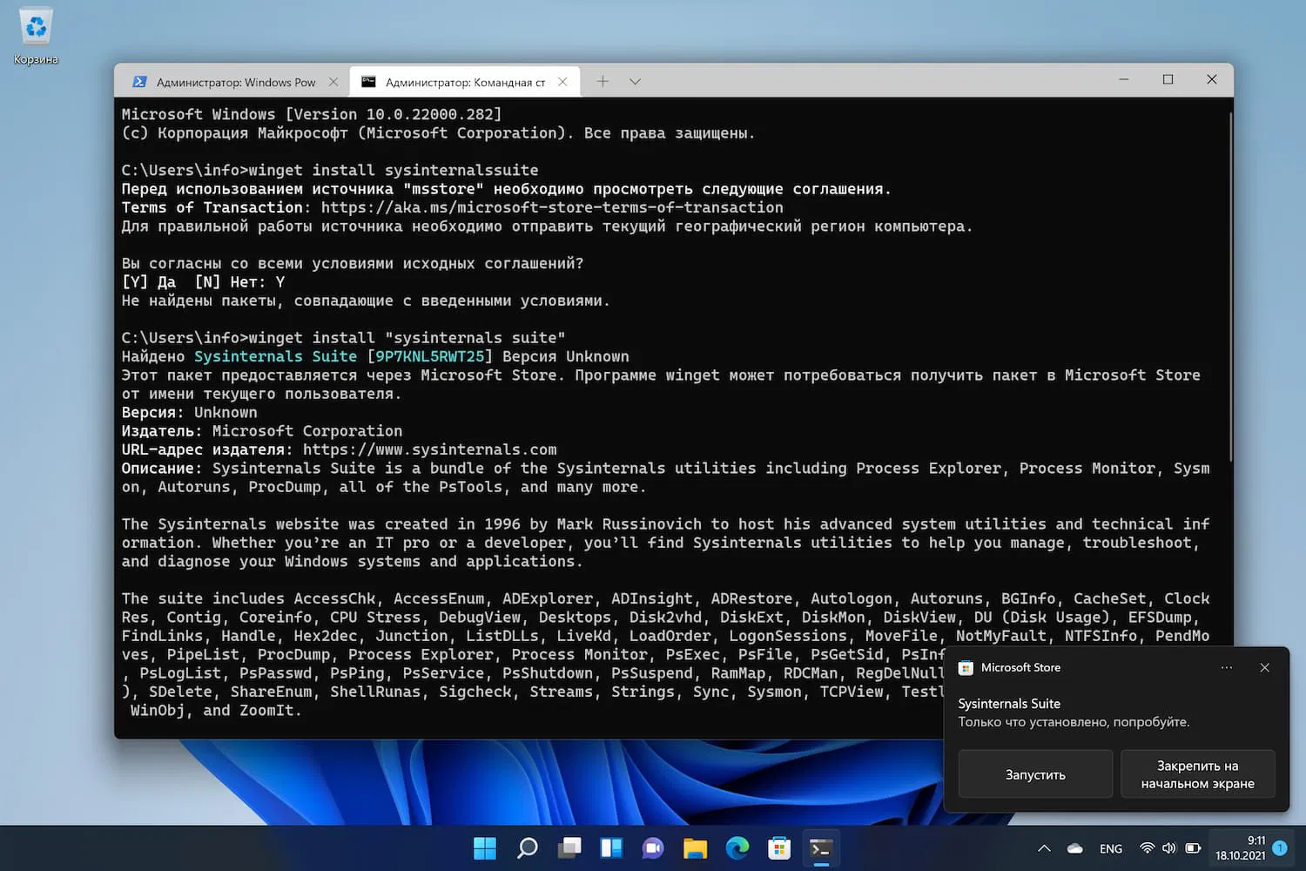The width and height of the screenshot is (1306, 871).
Task: Open the Windows Start menu
Action: [485, 848]
